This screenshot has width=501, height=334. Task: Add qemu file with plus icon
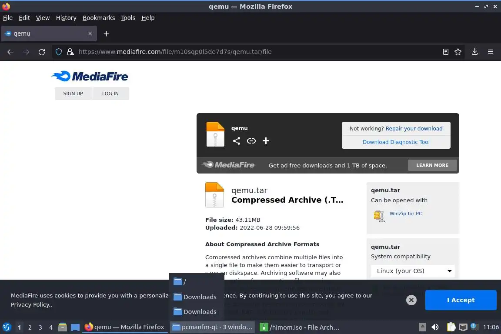[266, 140]
